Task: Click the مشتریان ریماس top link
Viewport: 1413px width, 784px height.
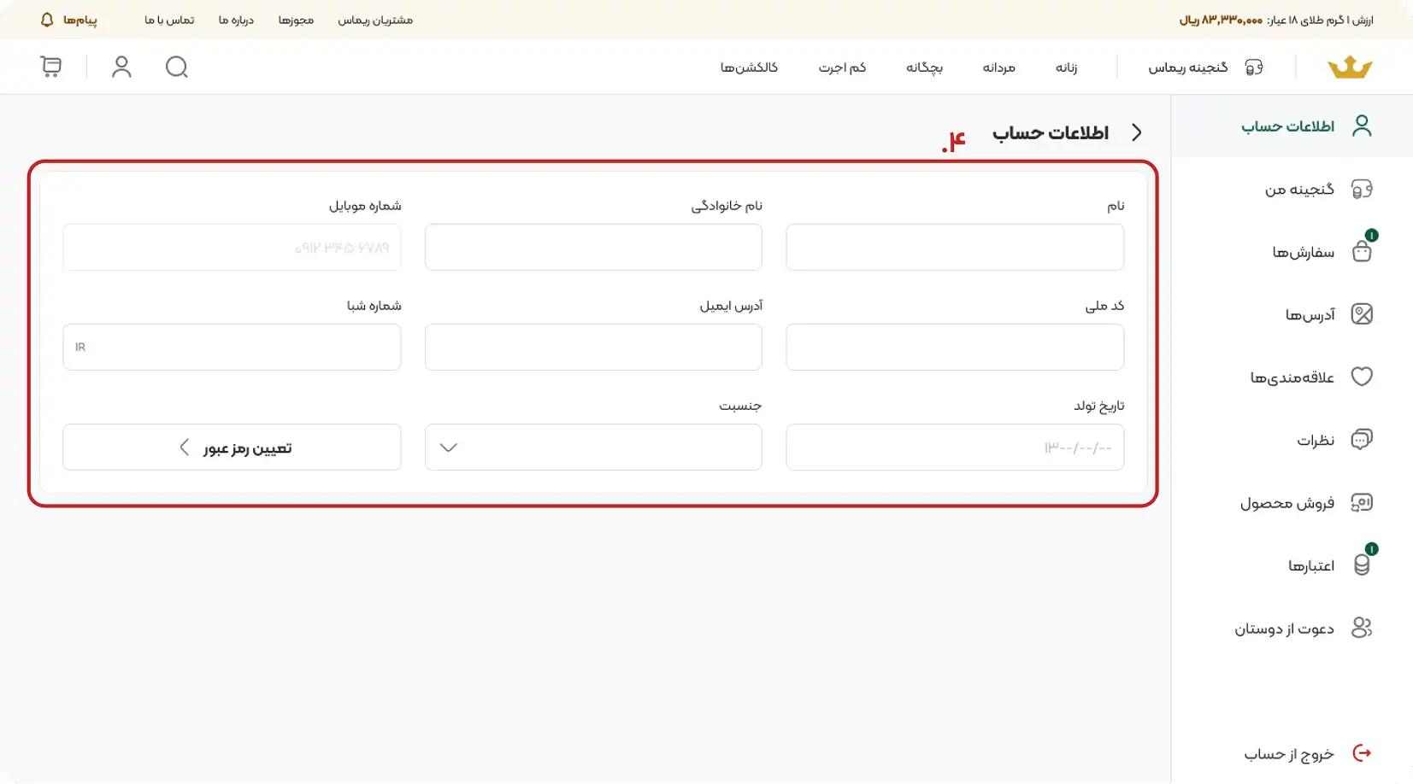Action: (x=374, y=20)
